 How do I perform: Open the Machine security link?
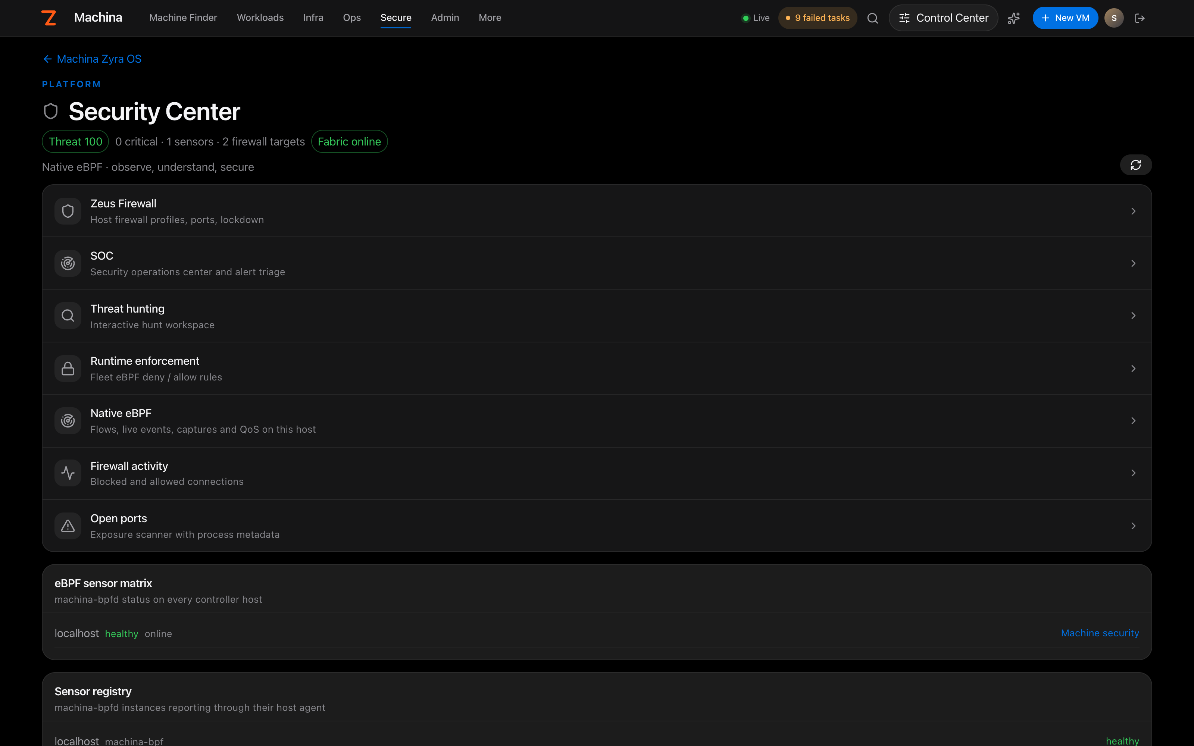click(x=1100, y=633)
